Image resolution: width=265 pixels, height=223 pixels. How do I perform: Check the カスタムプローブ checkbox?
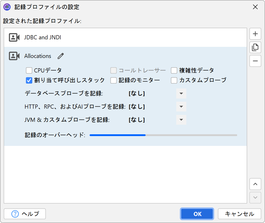pyautogui.click(x=174, y=80)
